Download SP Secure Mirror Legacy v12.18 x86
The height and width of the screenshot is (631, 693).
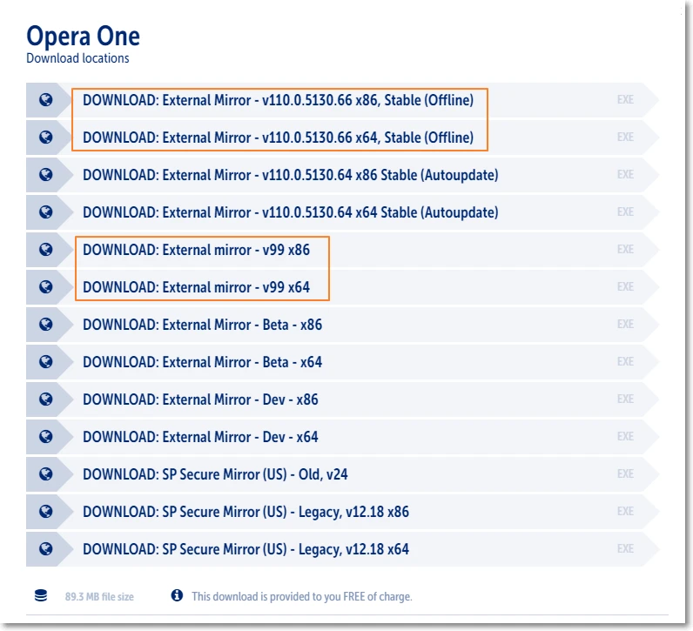[x=246, y=512]
